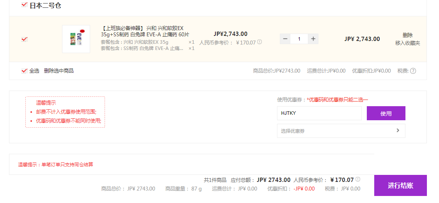Click 删除选中商品 link
439x203 pixels.
click(59, 71)
